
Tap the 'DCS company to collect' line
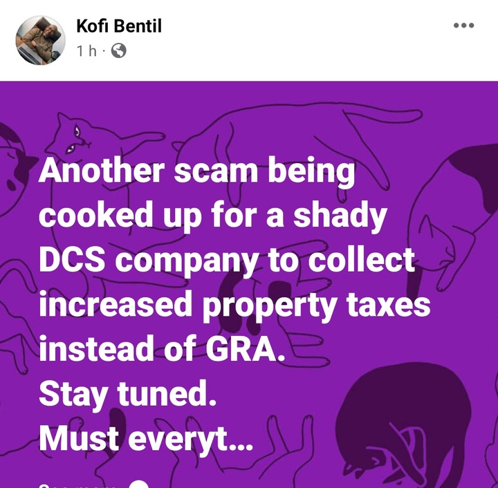(227, 261)
